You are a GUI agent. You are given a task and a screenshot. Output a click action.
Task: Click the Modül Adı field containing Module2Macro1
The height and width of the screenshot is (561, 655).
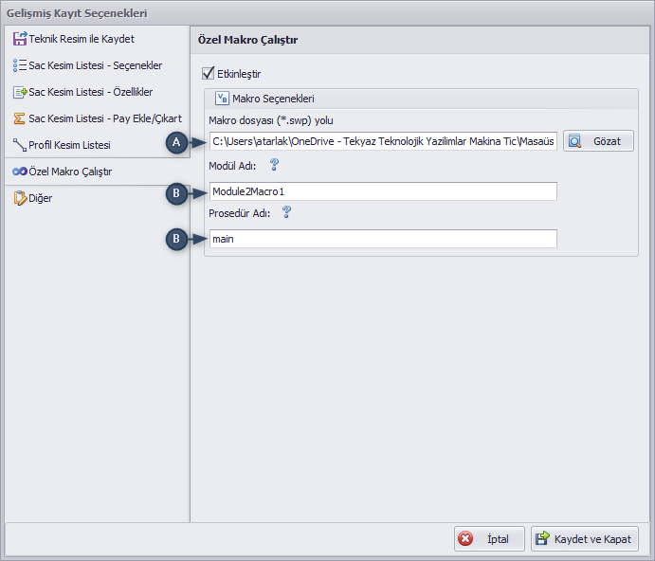coord(383,191)
